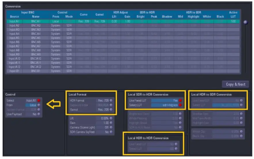
Task: Click the Input A10 source cell
Action: (x=14, y=58)
